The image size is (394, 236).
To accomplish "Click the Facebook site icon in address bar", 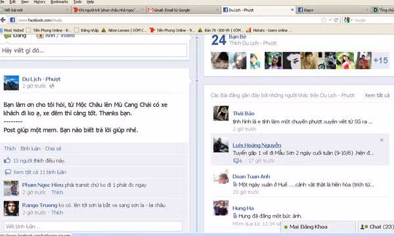I will click(x=12, y=20).
